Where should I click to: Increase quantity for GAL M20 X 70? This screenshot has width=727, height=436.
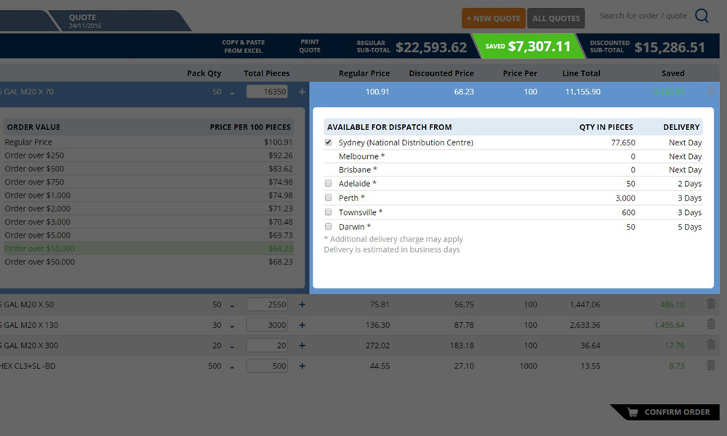click(302, 92)
